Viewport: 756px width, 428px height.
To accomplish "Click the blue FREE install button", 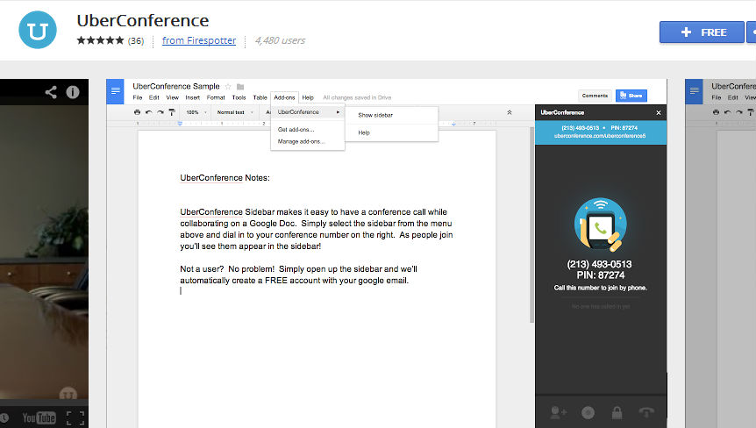I will pyautogui.click(x=702, y=32).
